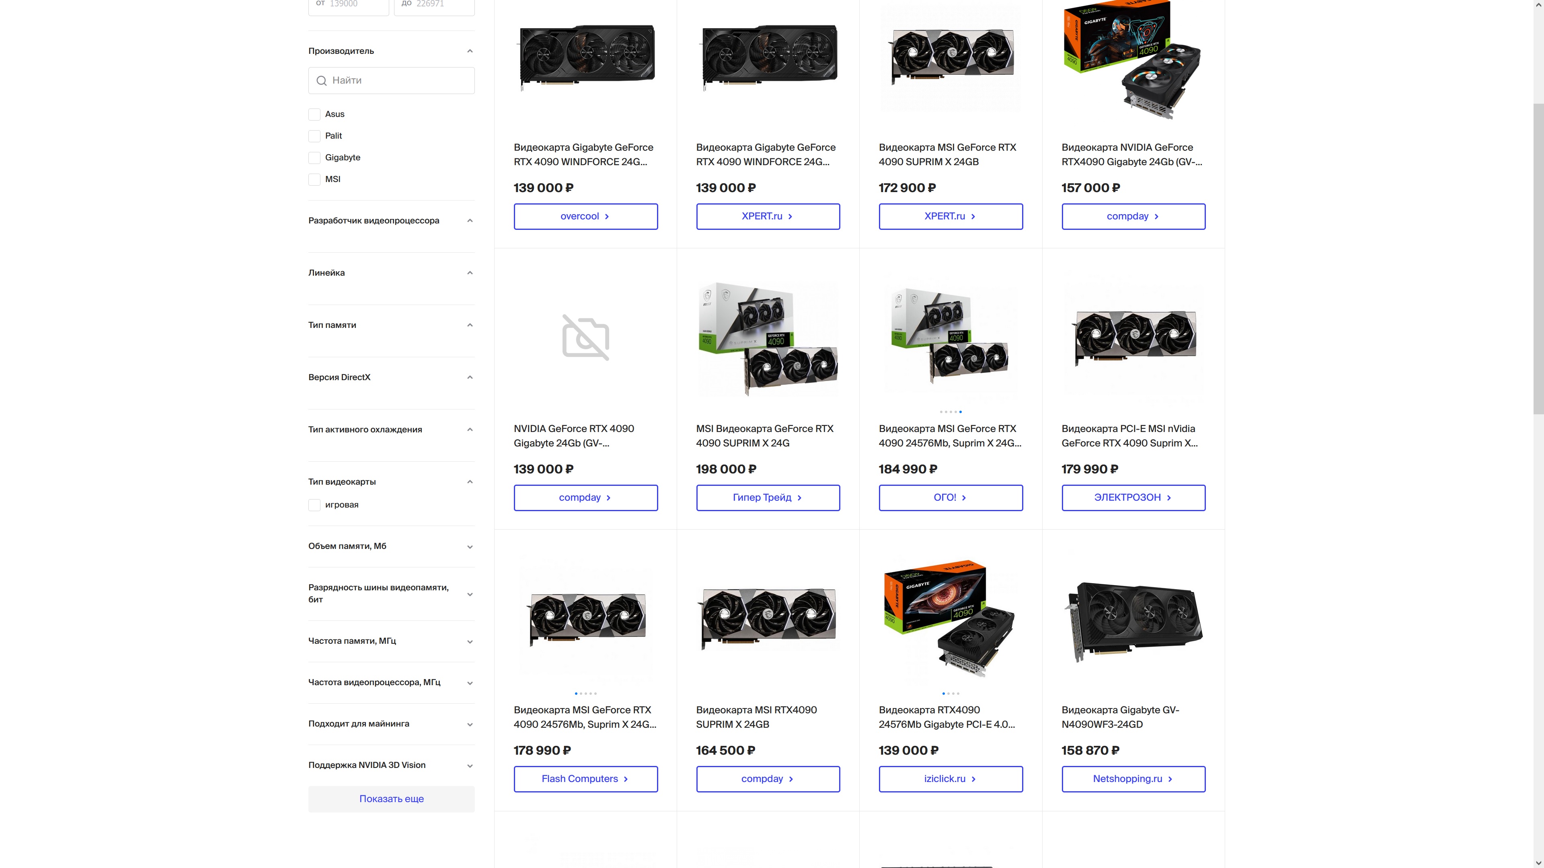This screenshot has width=1544, height=868.
Task: Check the Asus manufacturer checkbox
Action: point(314,115)
